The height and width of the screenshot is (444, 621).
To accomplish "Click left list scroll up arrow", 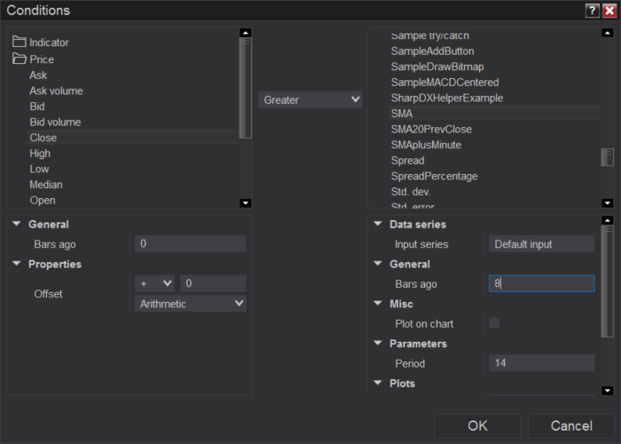I will point(246,33).
